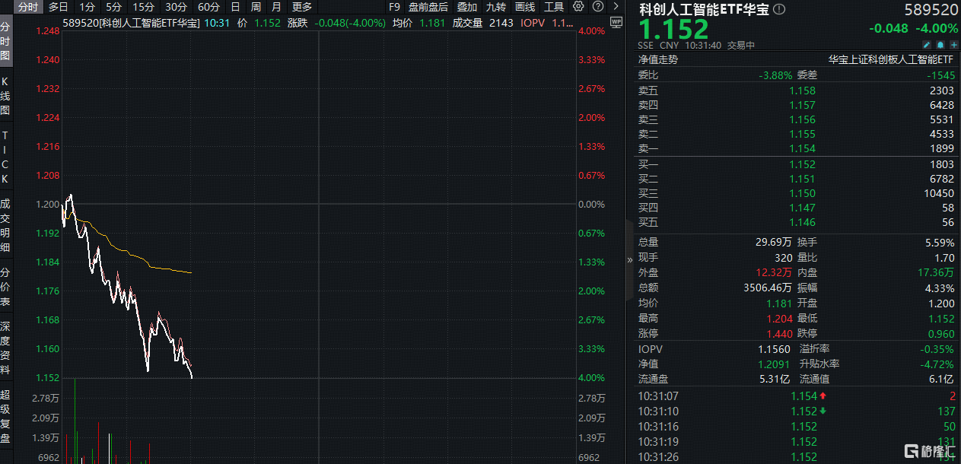Set a price alert bell icon
The width and height of the screenshot is (961, 464).
click(x=940, y=46)
